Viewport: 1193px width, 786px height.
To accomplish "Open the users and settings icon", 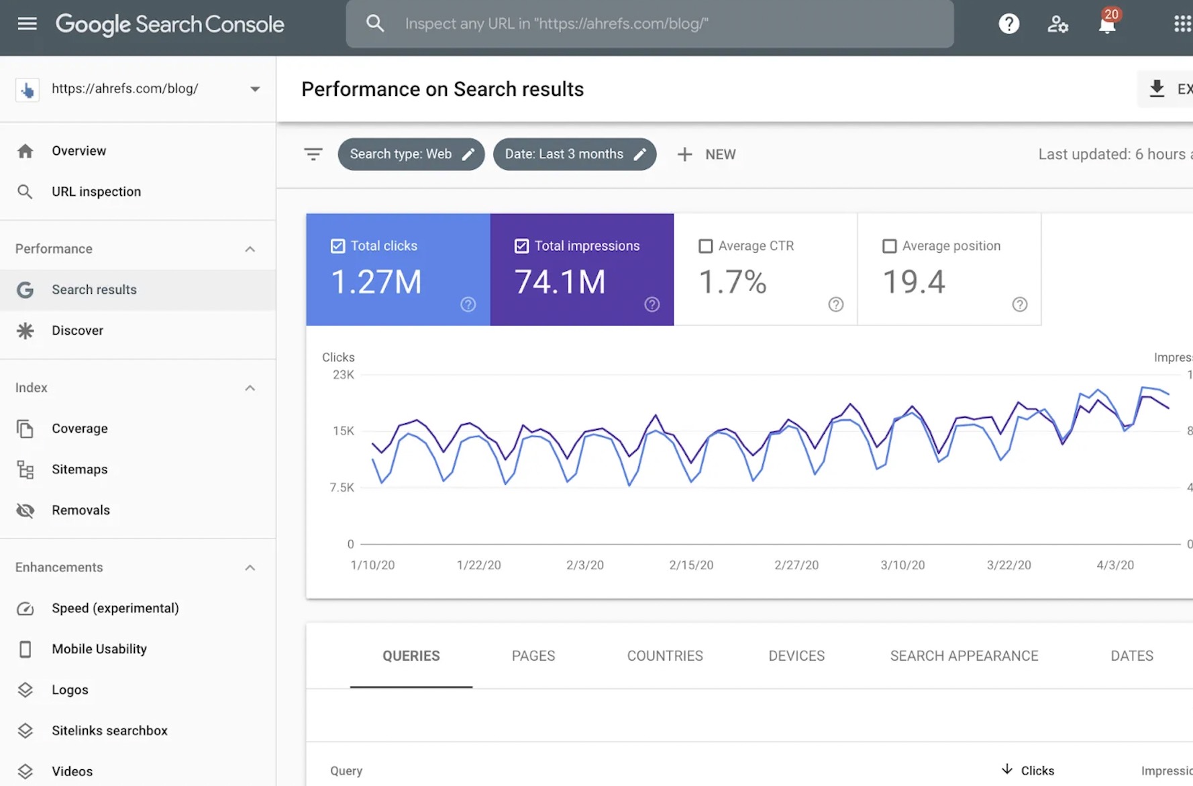I will 1057,24.
